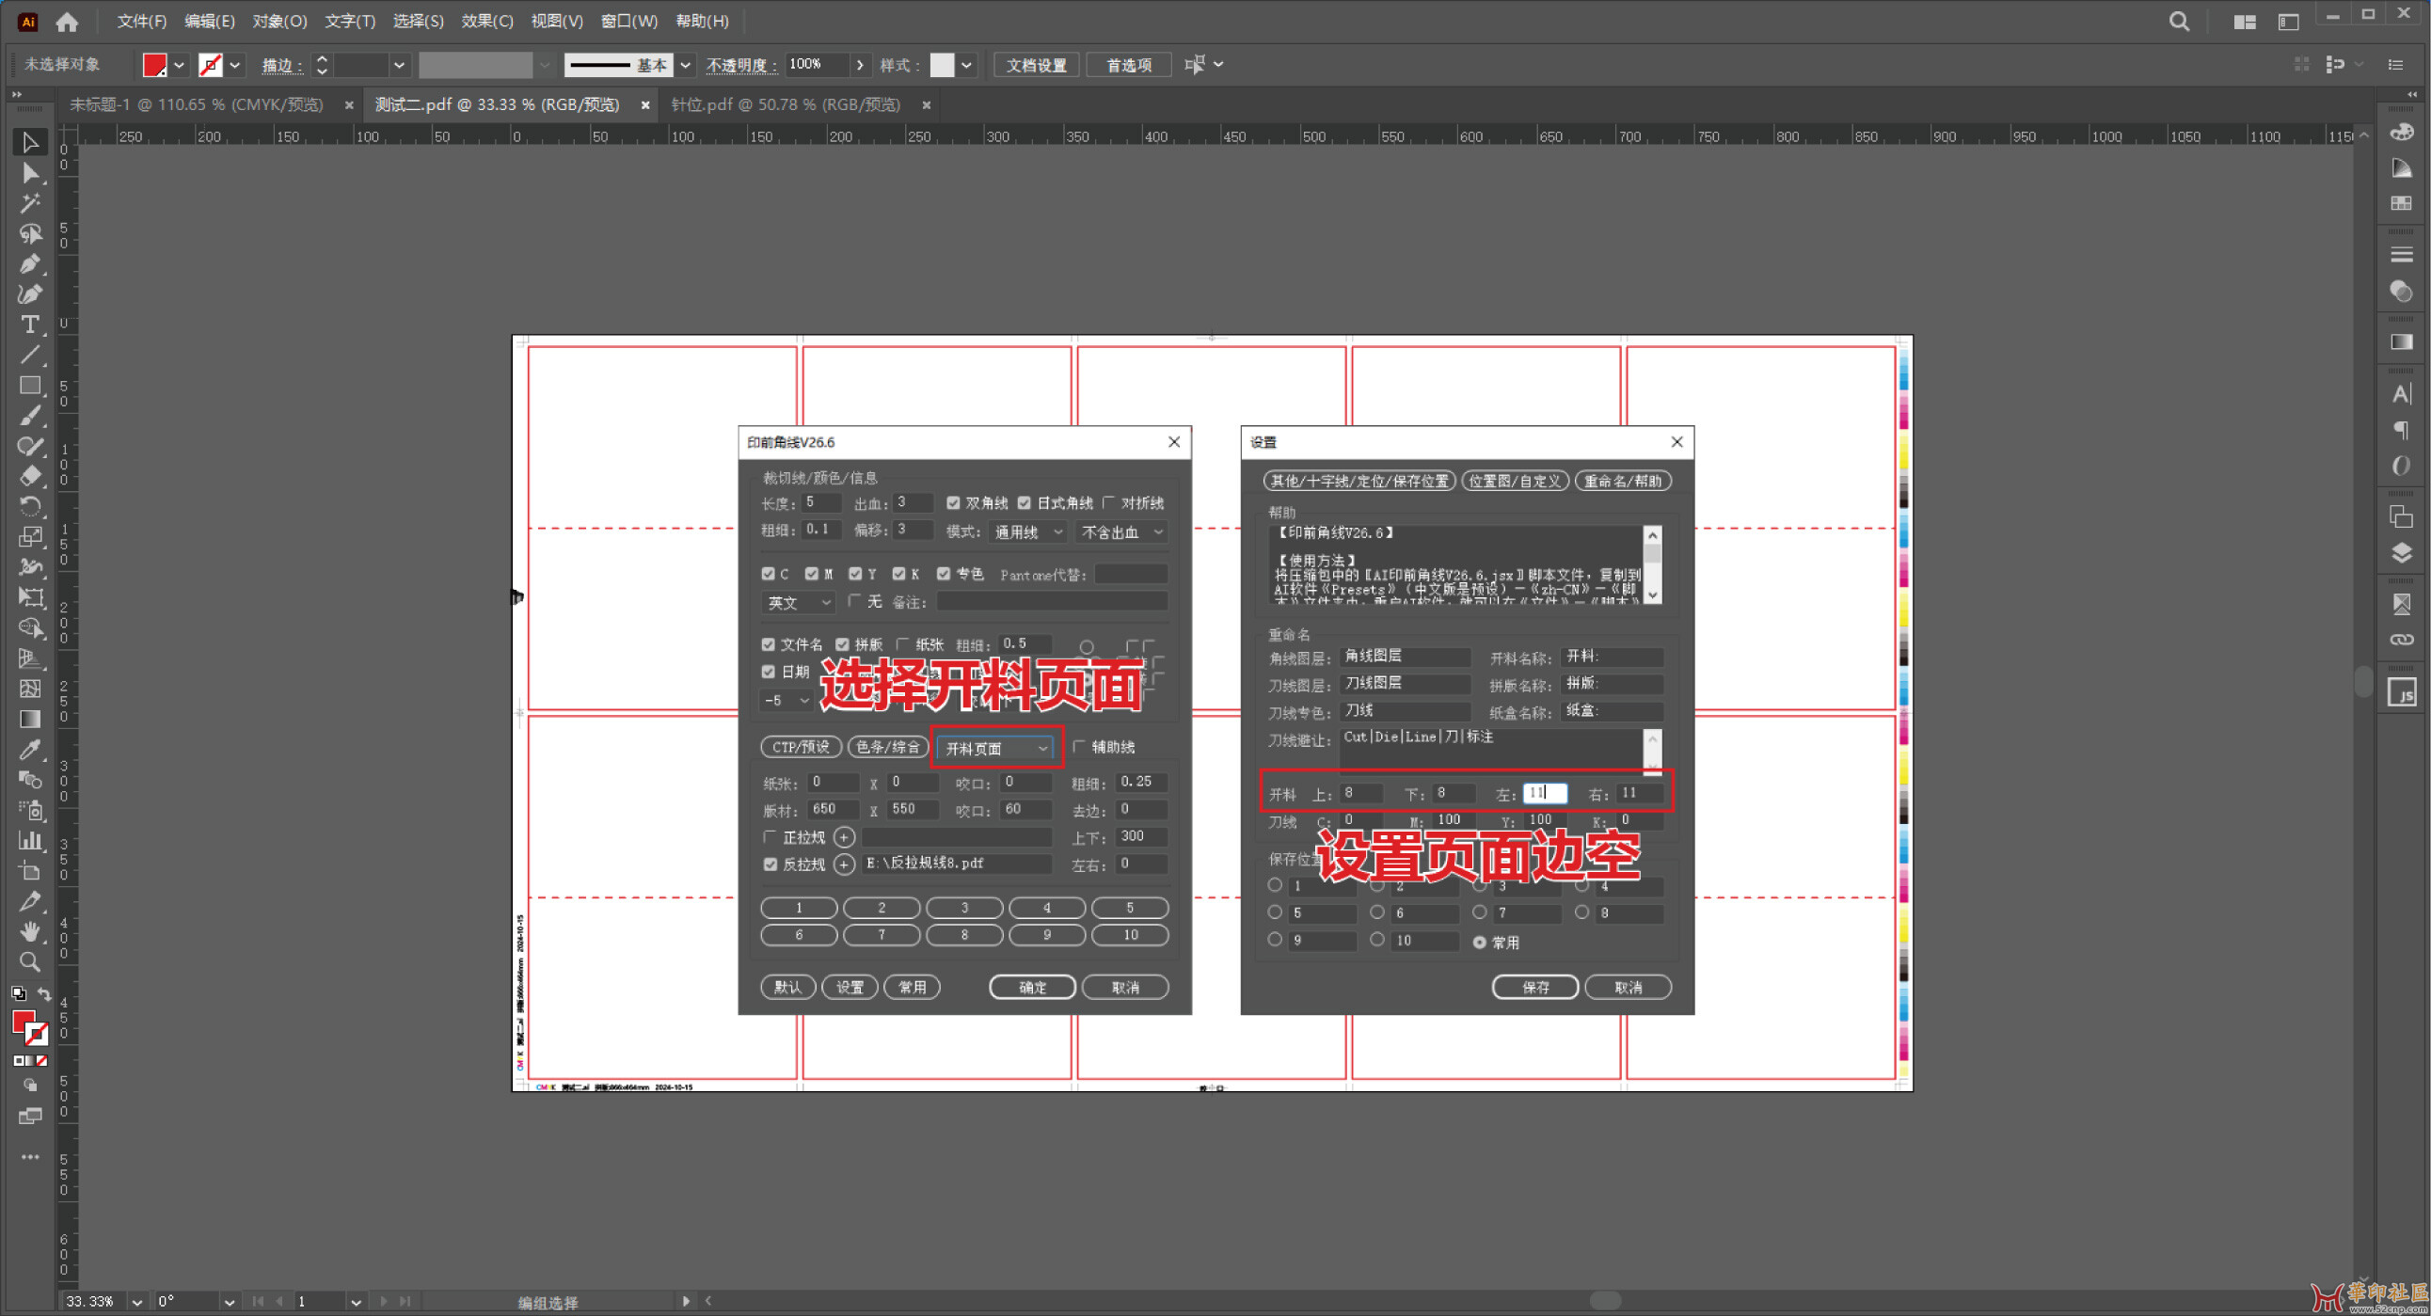Viewport: 2431px width, 1316px height.
Task: Open the 不含出血 dropdown
Action: tap(1121, 532)
